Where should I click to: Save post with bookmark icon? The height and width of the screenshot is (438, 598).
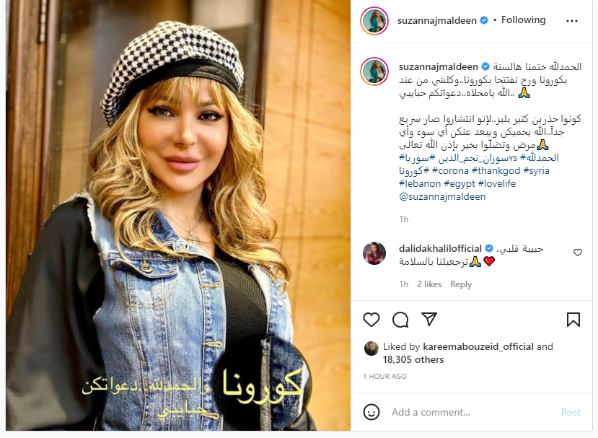[x=573, y=320]
